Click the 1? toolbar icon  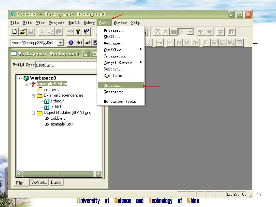(201, 32)
